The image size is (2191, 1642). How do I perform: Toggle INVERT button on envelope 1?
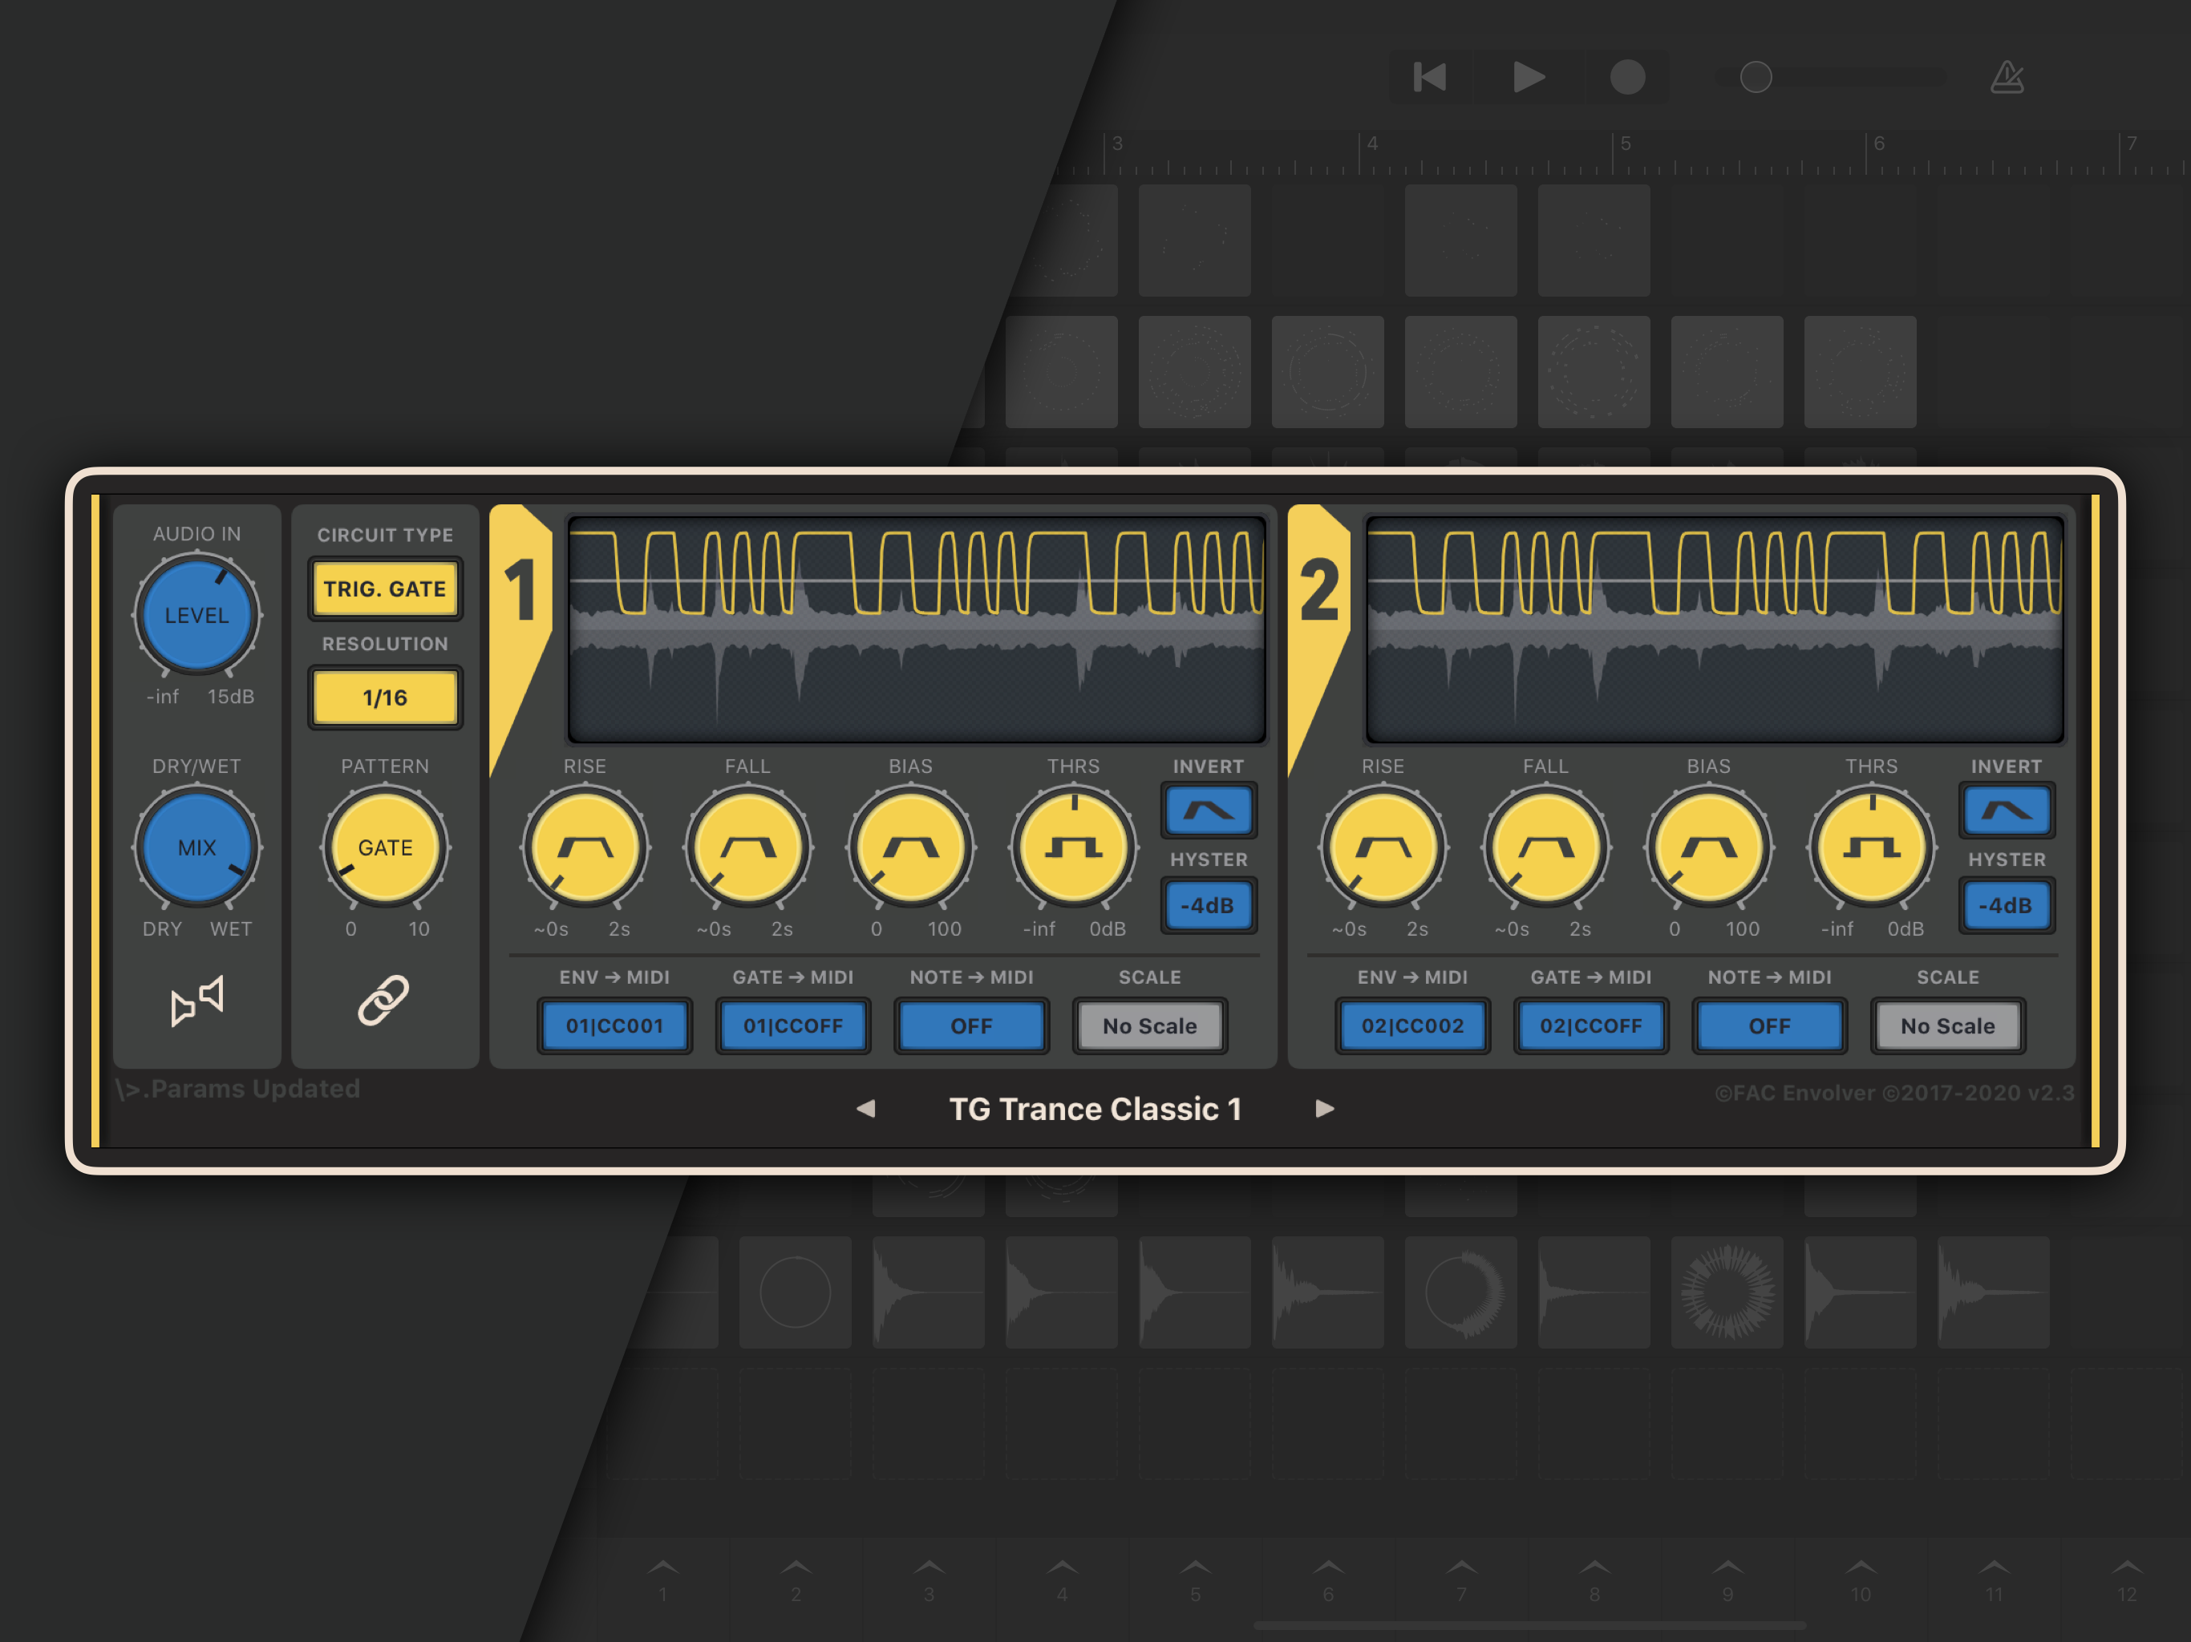click(1209, 811)
